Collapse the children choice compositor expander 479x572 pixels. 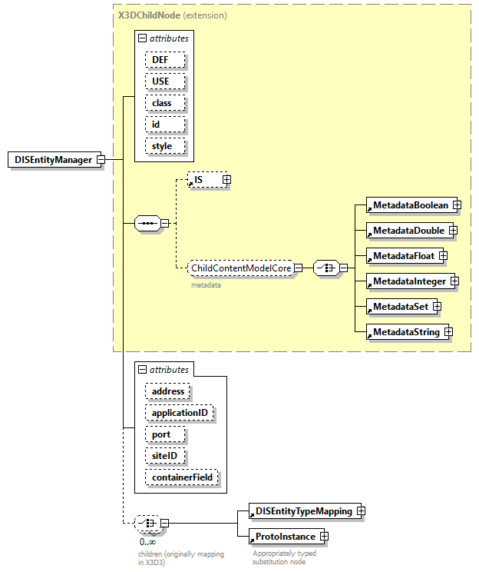point(164,523)
